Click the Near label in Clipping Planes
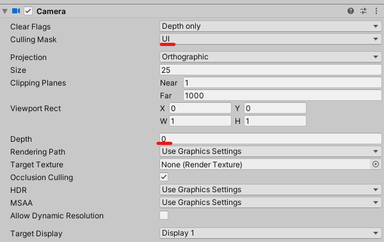 pos(168,83)
